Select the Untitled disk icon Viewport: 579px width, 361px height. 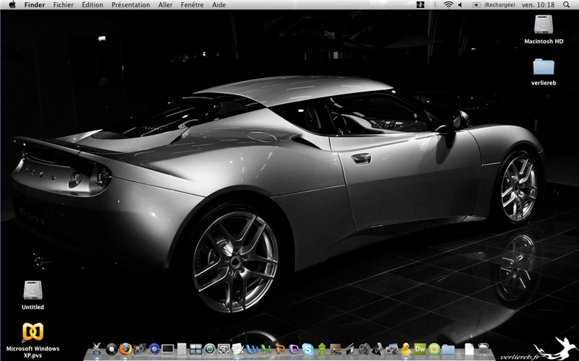33,295
